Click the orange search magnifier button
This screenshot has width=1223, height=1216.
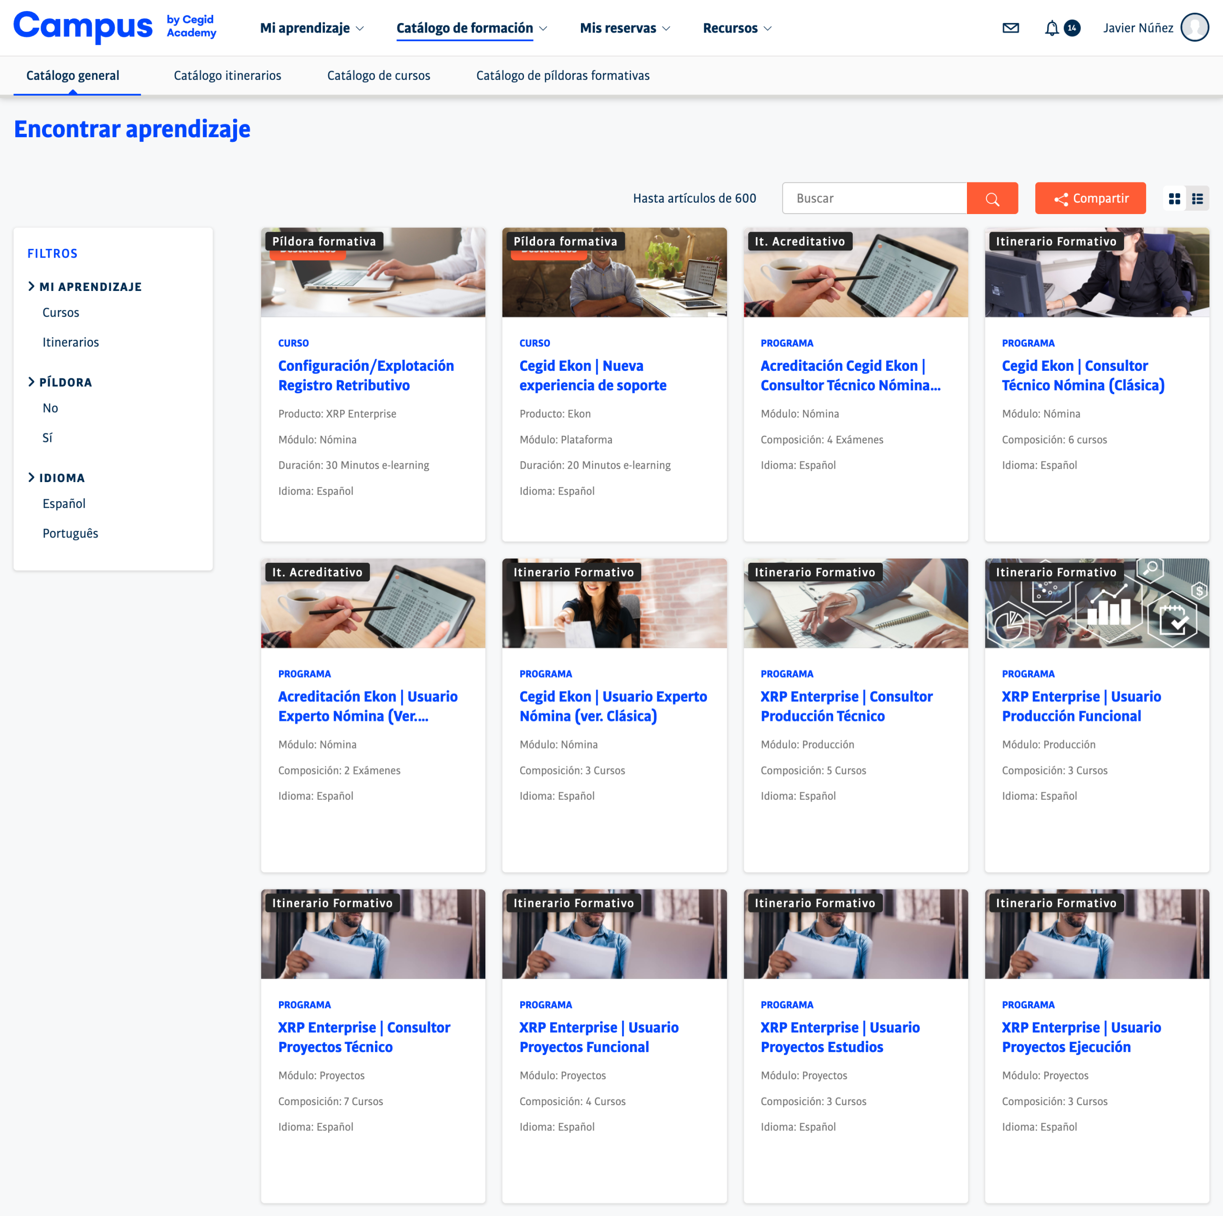point(992,198)
